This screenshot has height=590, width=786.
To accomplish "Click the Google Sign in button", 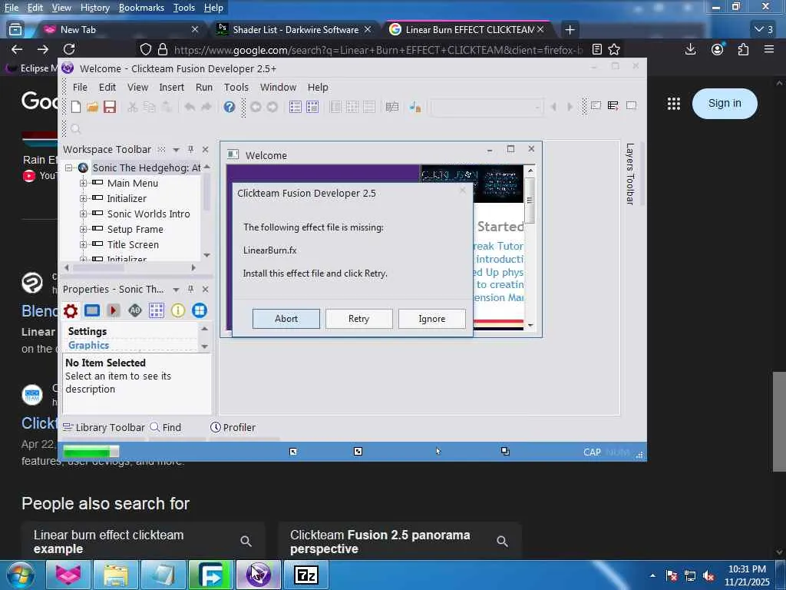I will [725, 104].
